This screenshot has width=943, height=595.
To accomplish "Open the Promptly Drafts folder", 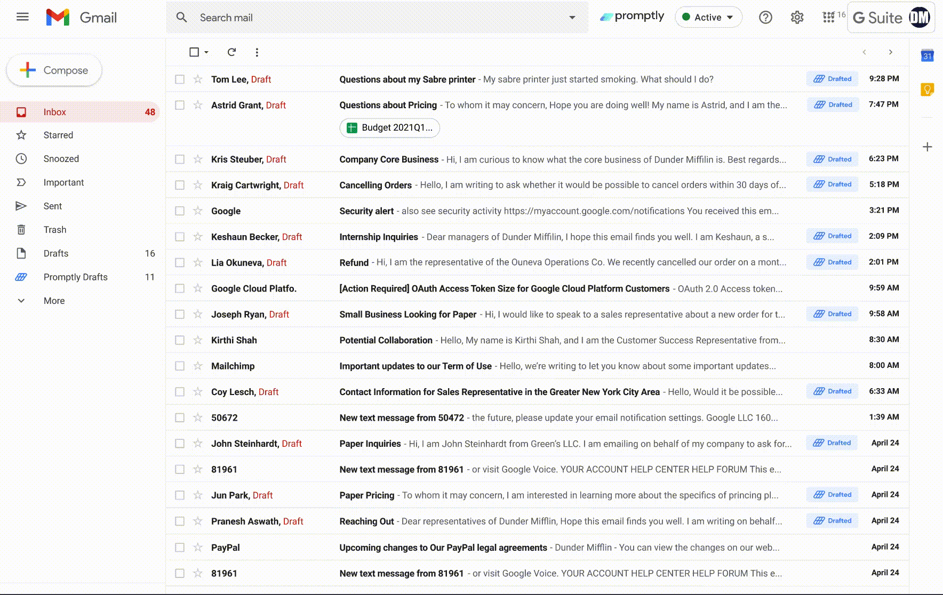I will click(80, 277).
